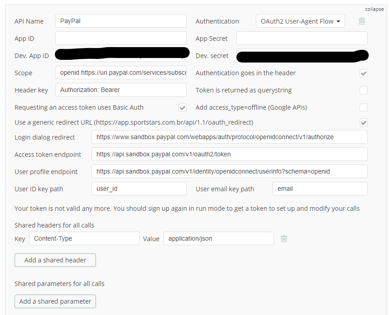Edit the User email key path field
Viewport: 389px width, 315px height.
(x=320, y=189)
